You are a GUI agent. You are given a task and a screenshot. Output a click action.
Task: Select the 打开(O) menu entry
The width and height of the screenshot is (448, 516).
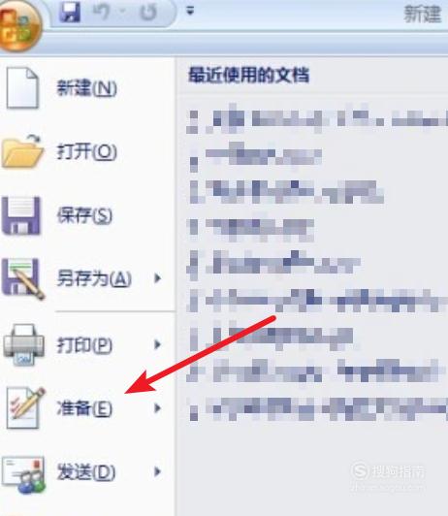pos(87,151)
